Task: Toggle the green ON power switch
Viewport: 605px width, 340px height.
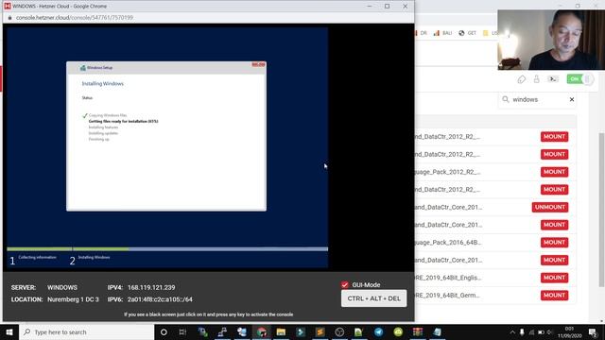Action: [x=579, y=79]
